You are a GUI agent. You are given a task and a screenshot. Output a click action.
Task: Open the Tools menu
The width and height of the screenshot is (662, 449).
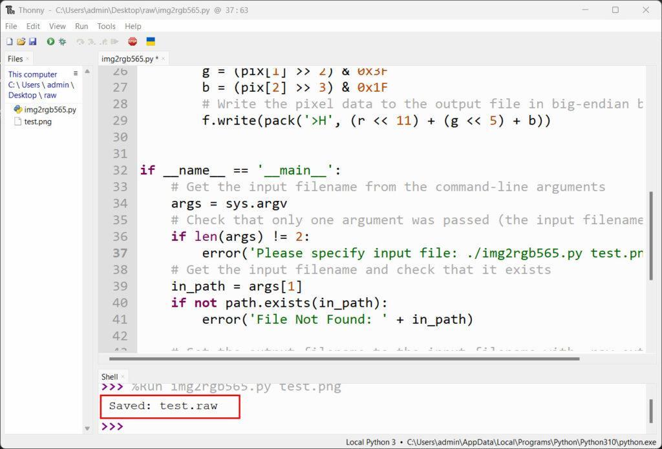106,26
